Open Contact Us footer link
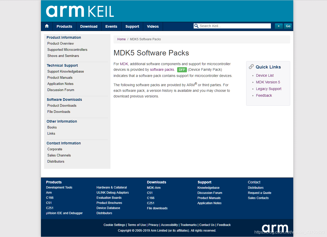This screenshot has height=237, width=327. pos(207,225)
